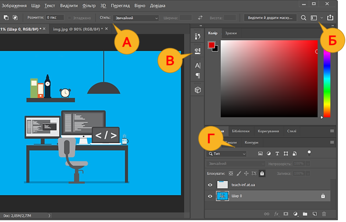Create a new group folder icon
This screenshot has width=346, height=222.
tap(305, 214)
